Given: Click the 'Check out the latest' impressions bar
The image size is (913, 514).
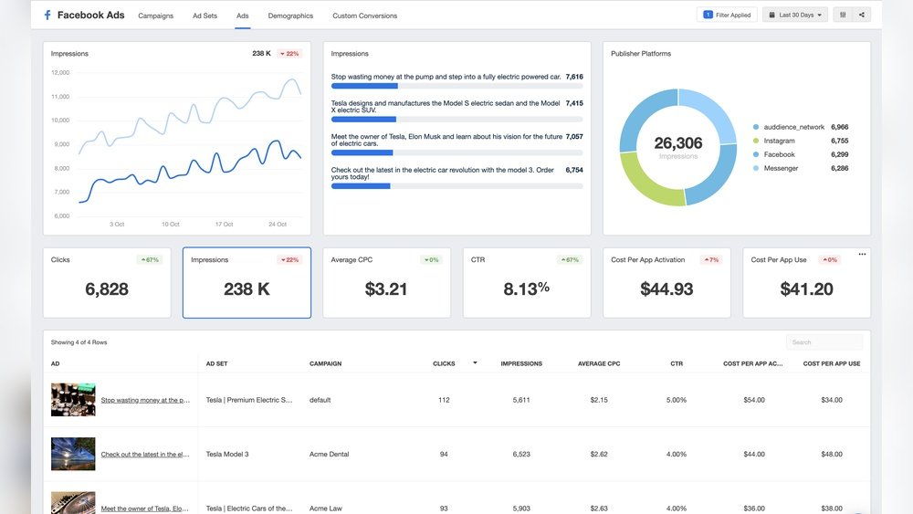Looking at the screenshot, I should click(457, 186).
